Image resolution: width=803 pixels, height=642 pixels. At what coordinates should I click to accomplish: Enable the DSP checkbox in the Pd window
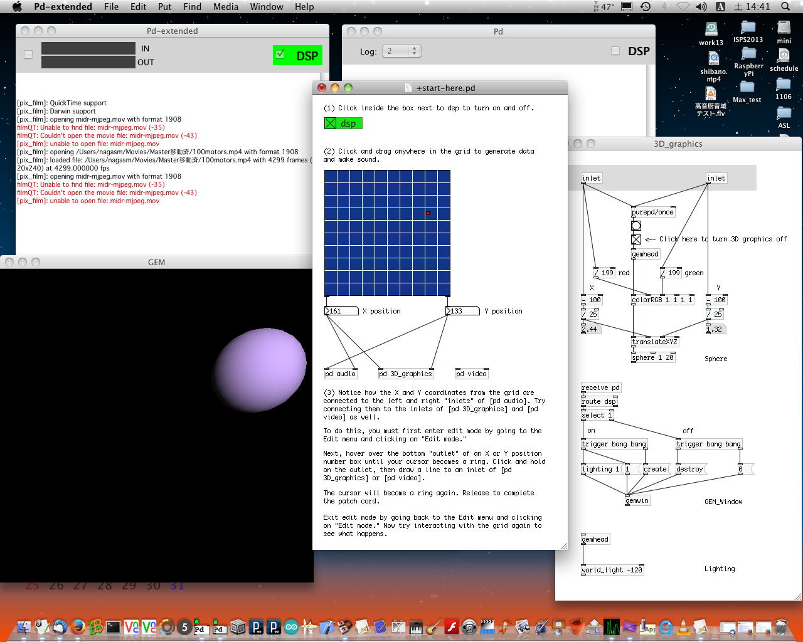(615, 51)
